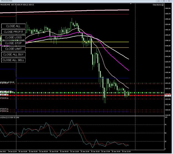Click the CLOSE LOSS button

click(x=13, y=37)
